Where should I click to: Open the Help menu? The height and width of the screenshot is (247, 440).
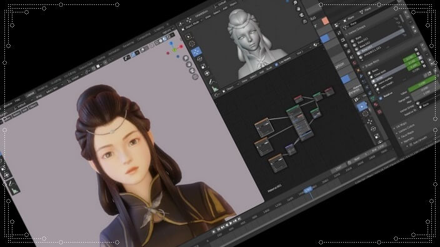pyautogui.click(x=17, y=100)
